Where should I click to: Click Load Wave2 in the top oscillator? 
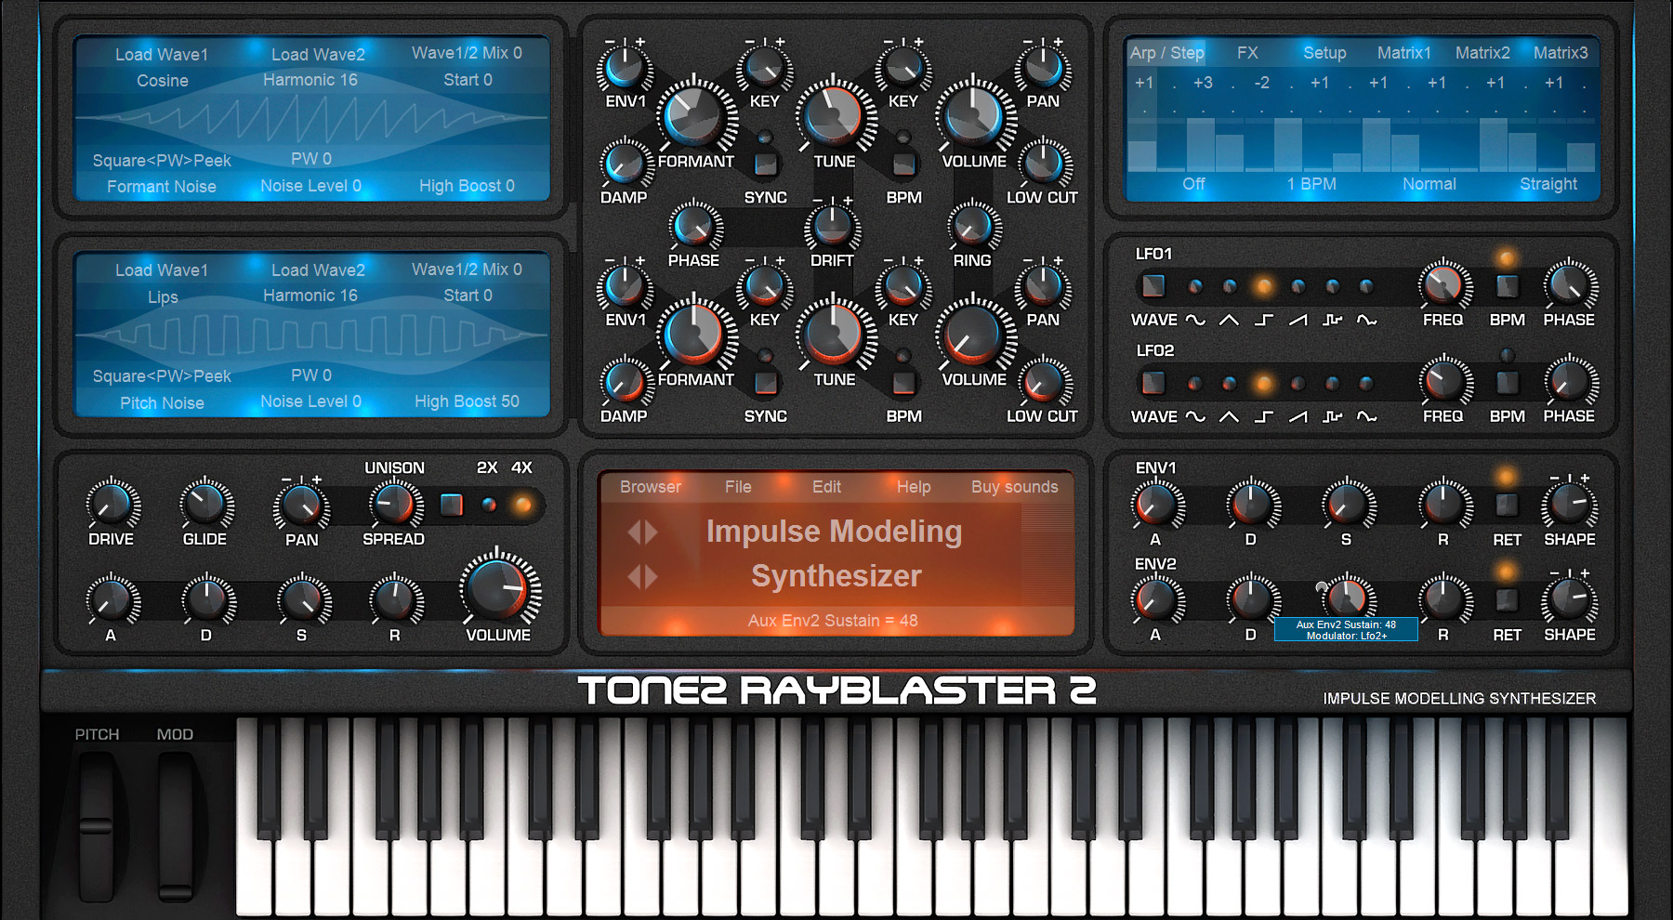pos(318,55)
